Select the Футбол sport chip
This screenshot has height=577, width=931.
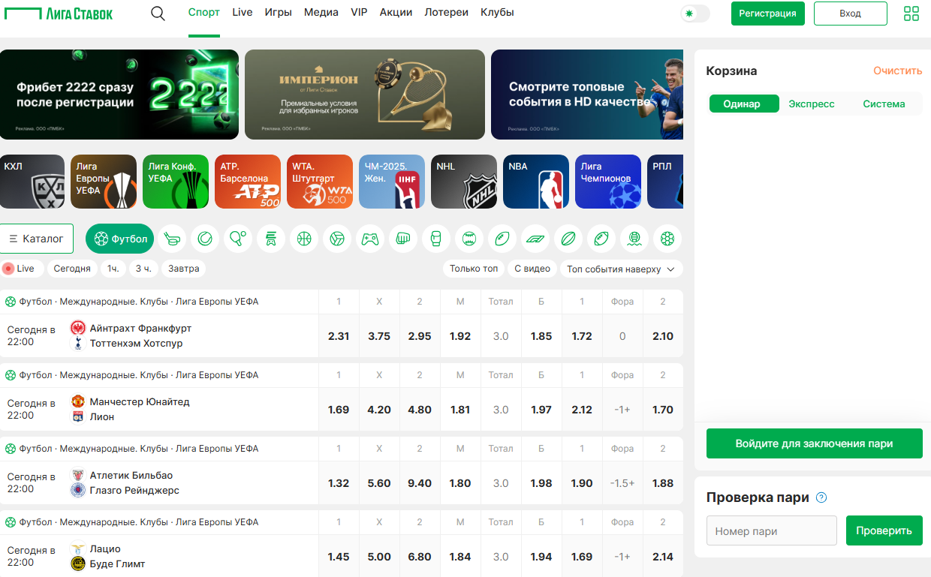120,239
